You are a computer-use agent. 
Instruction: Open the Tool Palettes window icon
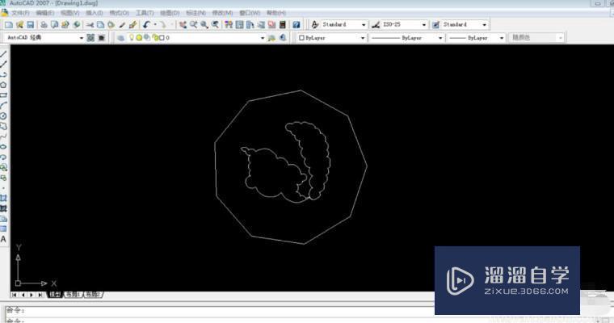pyautogui.click(x=250, y=25)
